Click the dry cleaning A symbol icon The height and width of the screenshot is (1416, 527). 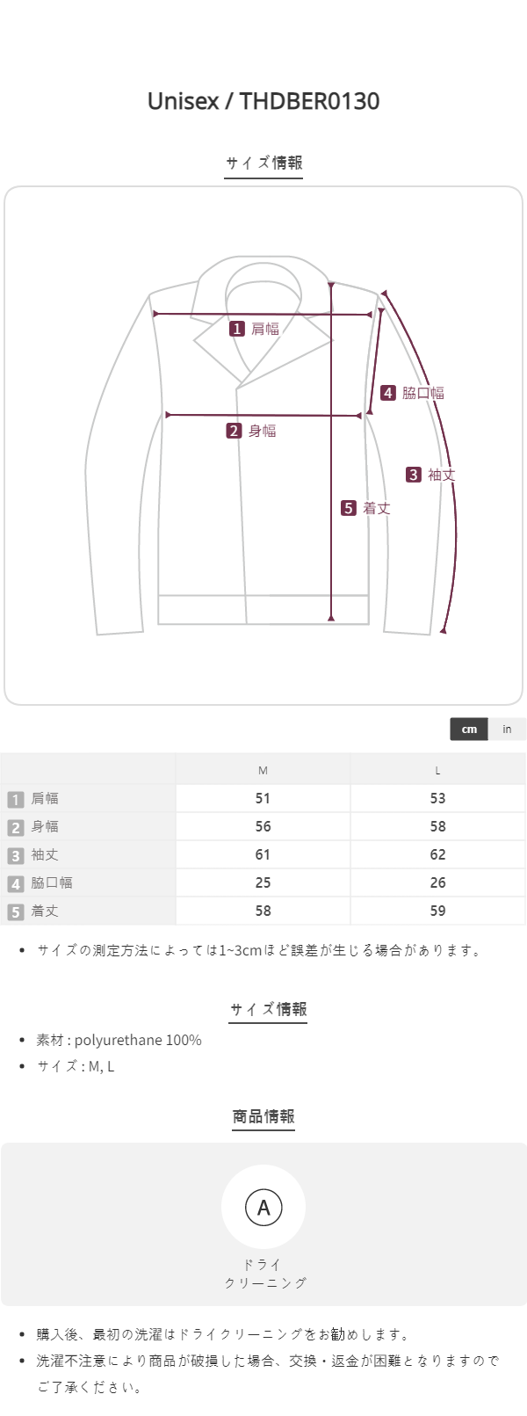tap(263, 1208)
